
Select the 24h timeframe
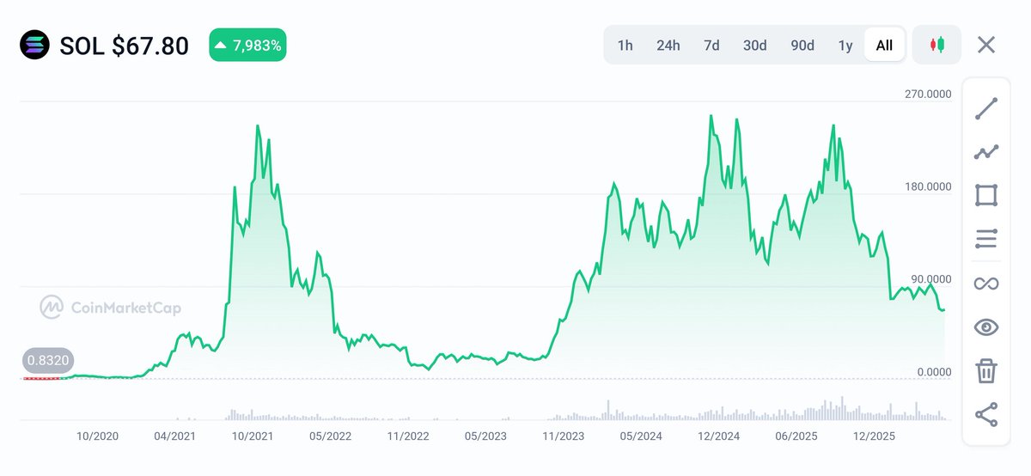[668, 46]
